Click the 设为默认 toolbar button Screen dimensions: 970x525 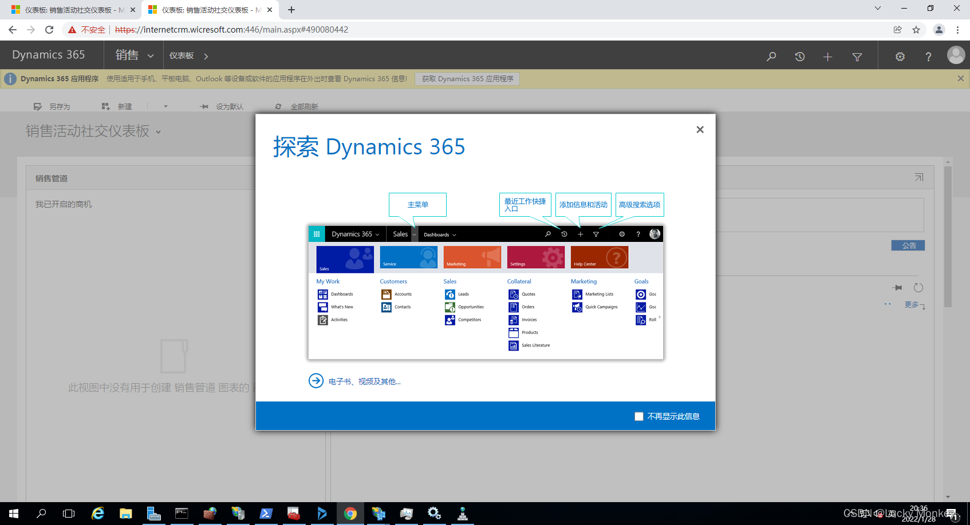pos(222,106)
